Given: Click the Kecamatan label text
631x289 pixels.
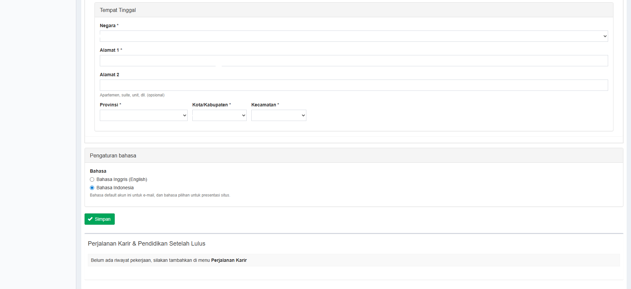Looking at the screenshot, I should (x=264, y=105).
